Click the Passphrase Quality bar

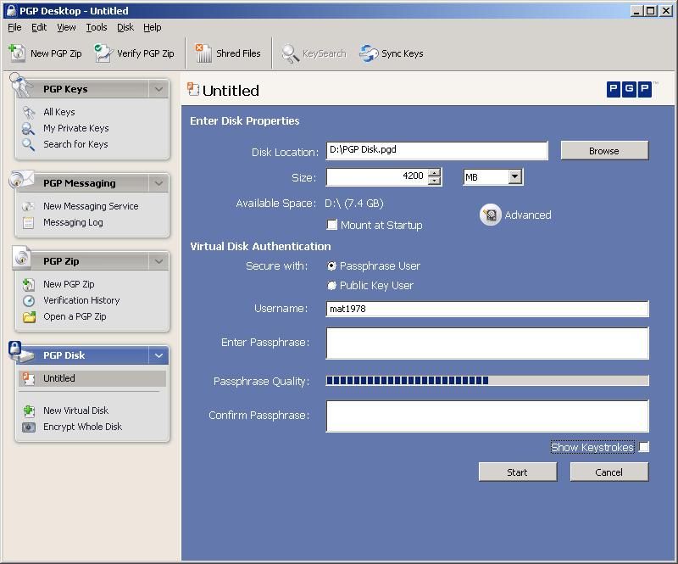(x=487, y=382)
